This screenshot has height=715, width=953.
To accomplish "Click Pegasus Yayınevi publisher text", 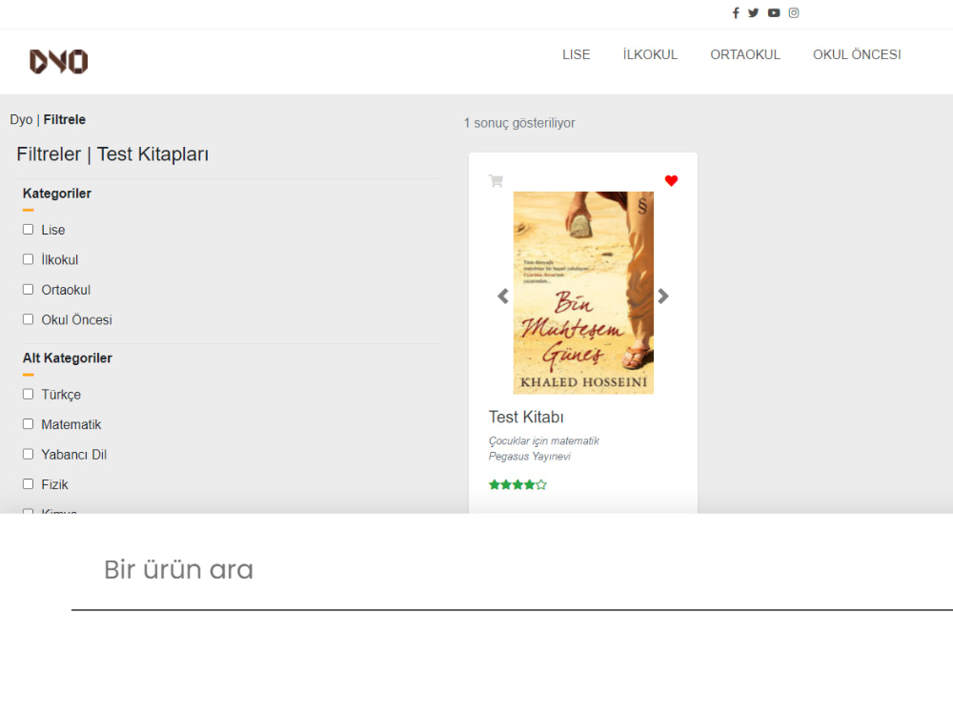I will click(x=529, y=457).
